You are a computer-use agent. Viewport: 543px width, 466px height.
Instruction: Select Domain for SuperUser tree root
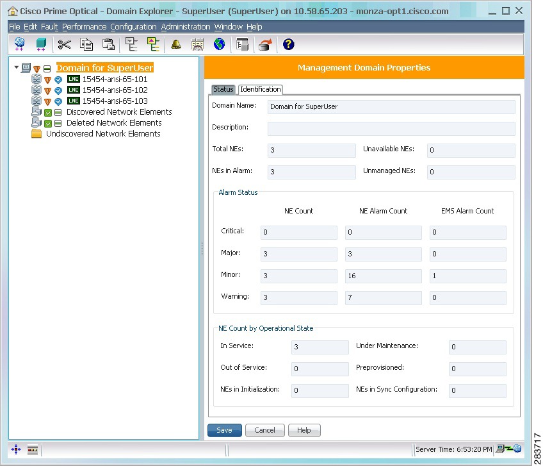(104, 68)
